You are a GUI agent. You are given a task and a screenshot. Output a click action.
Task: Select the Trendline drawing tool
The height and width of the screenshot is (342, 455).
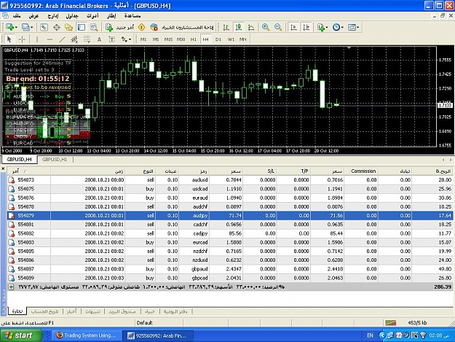point(62,39)
